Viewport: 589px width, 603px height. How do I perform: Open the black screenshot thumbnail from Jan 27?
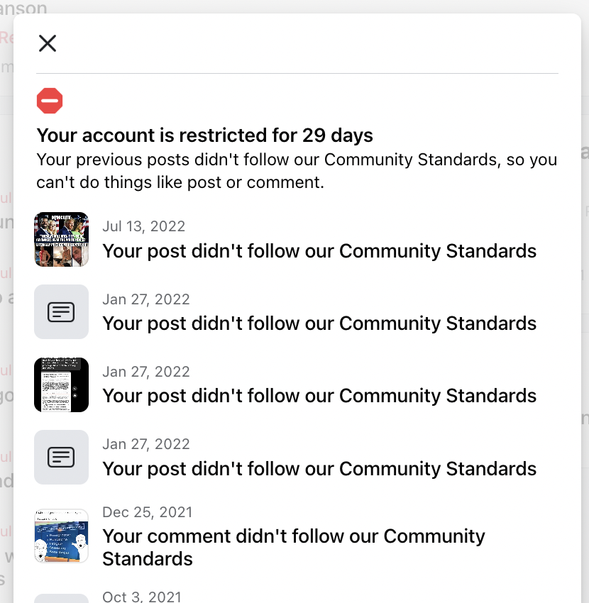pos(62,385)
